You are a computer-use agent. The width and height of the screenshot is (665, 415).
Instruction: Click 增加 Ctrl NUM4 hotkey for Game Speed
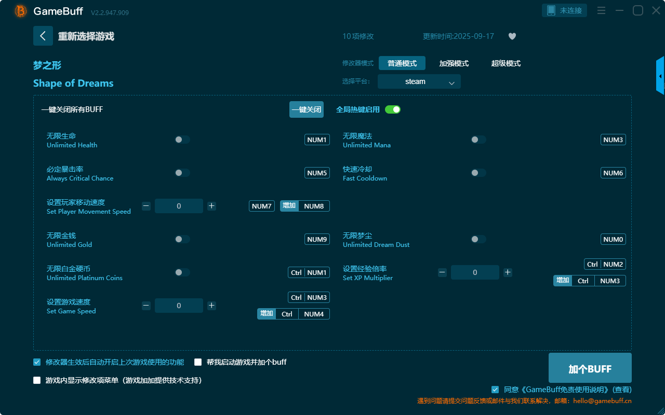coord(294,314)
